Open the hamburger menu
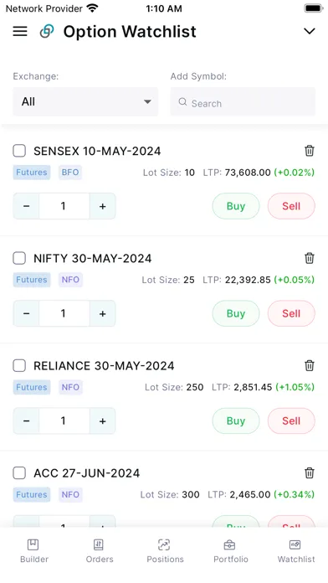The height and width of the screenshot is (583, 328). pos(20,31)
